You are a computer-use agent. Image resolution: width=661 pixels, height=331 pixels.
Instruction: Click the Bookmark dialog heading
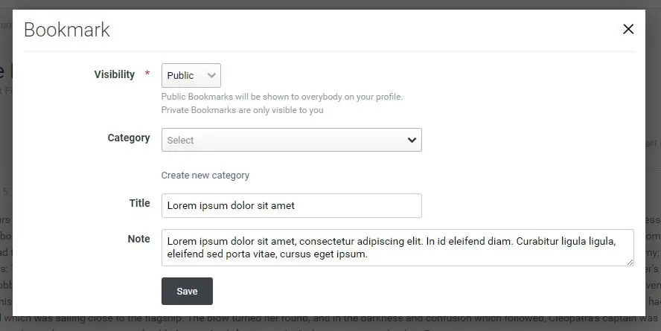(x=67, y=30)
